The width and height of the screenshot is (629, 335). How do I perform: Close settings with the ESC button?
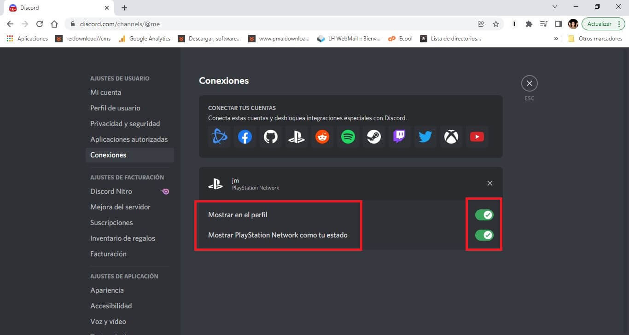click(x=530, y=83)
